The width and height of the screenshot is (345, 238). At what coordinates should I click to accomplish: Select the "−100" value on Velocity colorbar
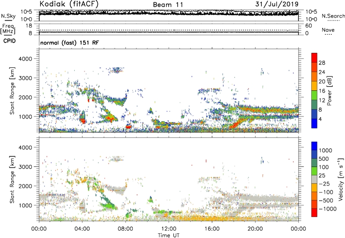[x=326, y=192]
